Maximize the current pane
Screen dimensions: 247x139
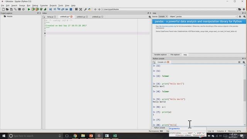(76, 9)
